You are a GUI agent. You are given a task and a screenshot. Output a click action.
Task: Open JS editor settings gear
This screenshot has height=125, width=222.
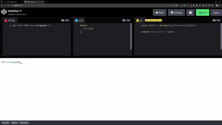click(x=214, y=20)
